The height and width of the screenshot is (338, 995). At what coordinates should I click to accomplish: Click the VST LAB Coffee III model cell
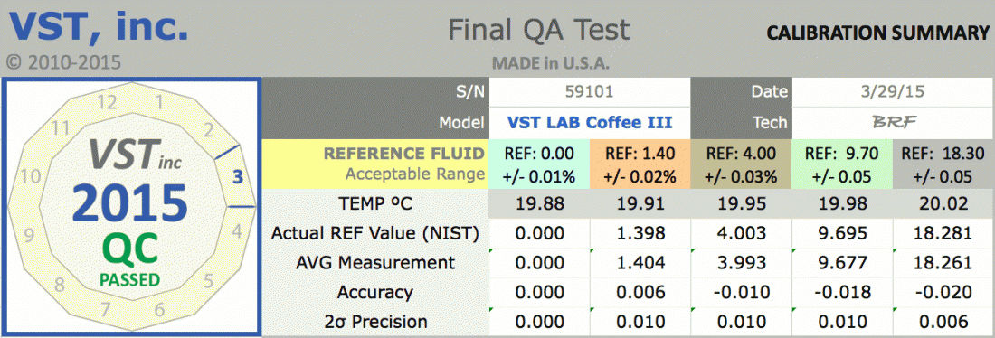(589, 122)
